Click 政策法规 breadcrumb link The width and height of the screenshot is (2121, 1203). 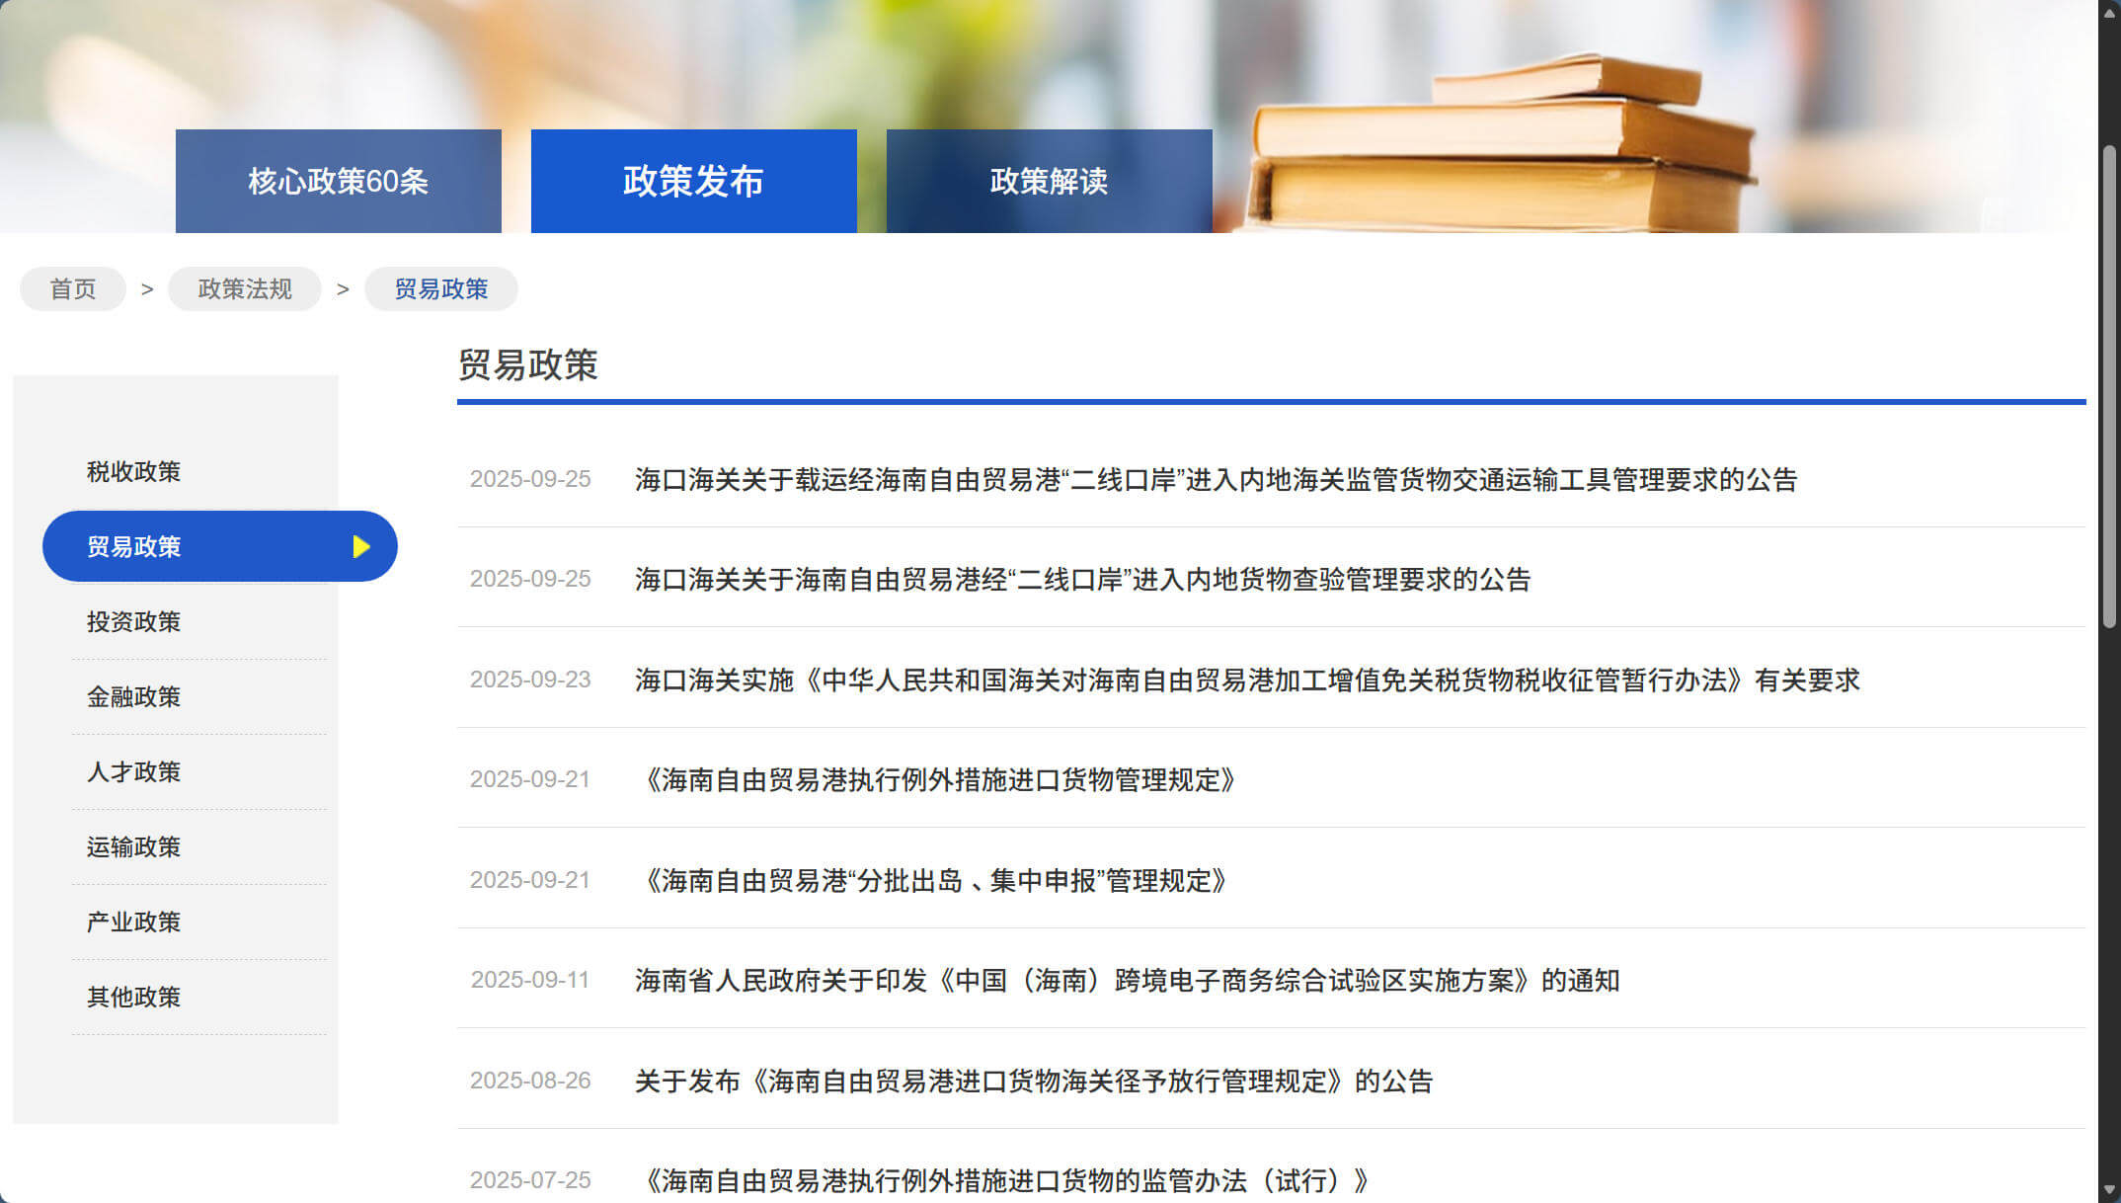click(245, 289)
